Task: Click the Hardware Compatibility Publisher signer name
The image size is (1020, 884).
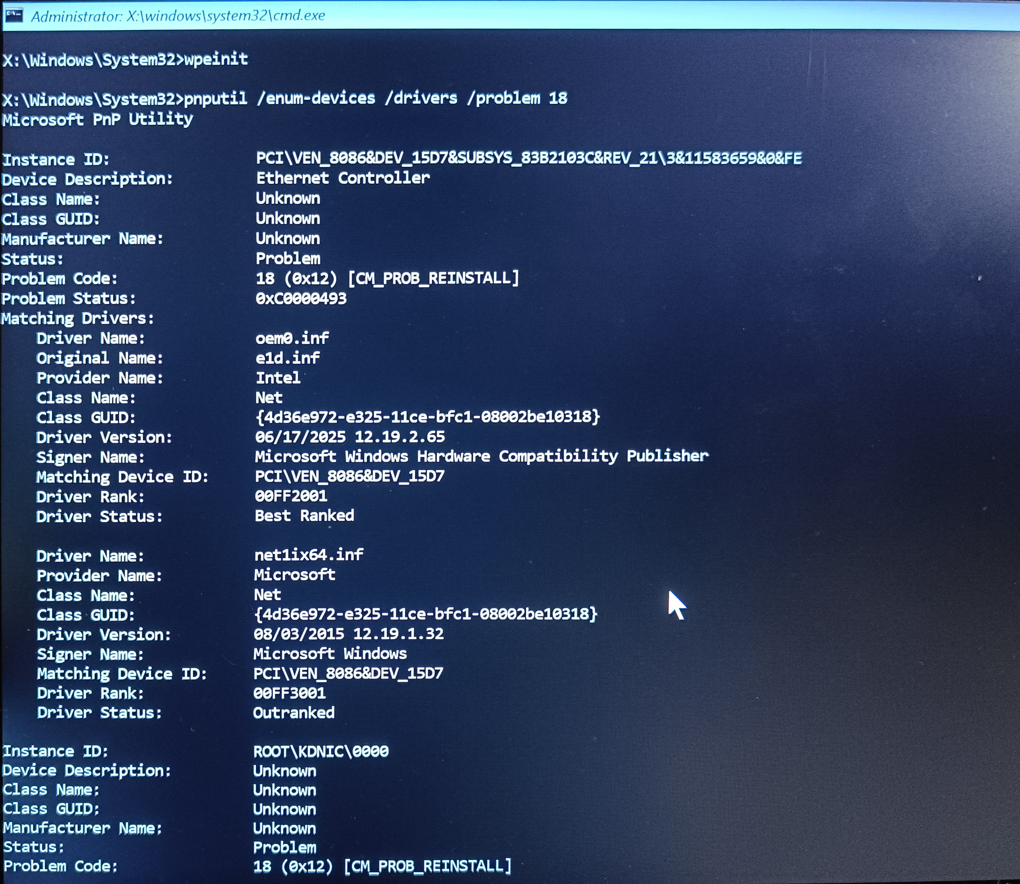Action: [x=481, y=456]
